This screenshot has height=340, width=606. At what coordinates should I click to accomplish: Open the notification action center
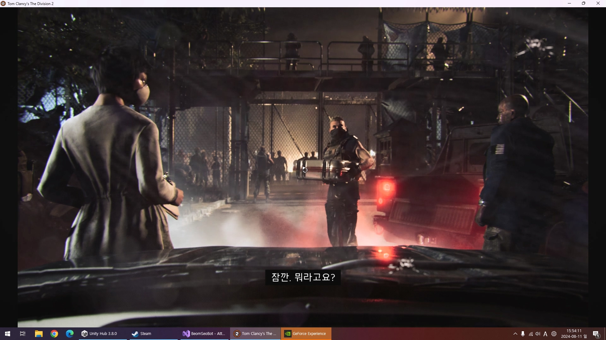596,334
